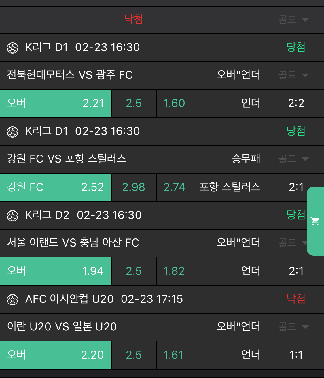Image resolution: width=324 pixels, height=378 pixels.
Task: Select 오버 2.21 bet option
Action: coord(56,103)
